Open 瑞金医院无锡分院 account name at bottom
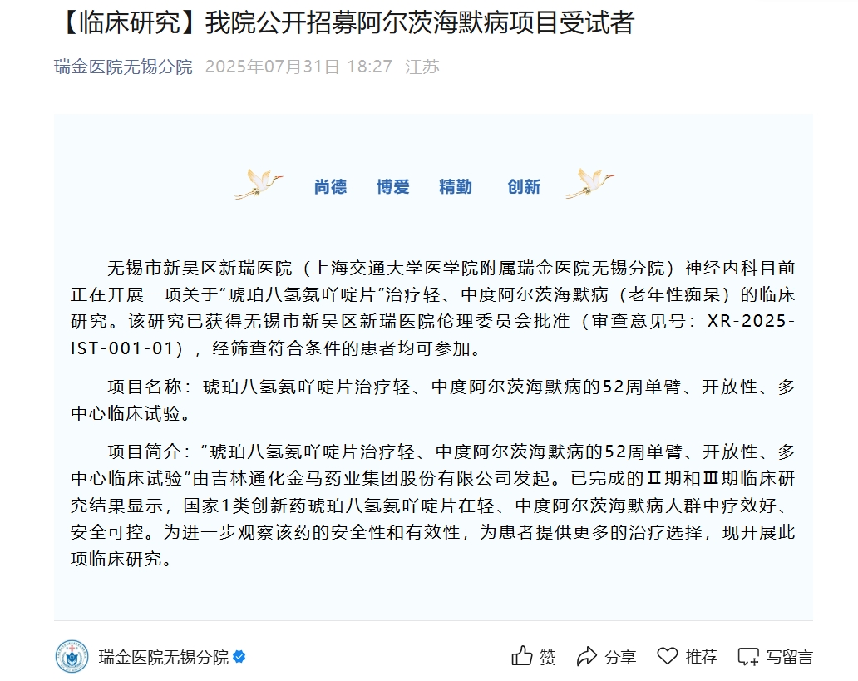 [x=164, y=657]
